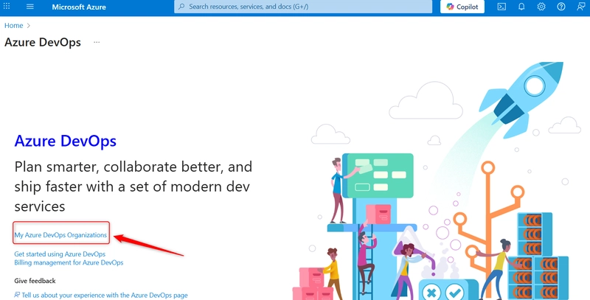Click Tell us about your experience link
Screen dimensions: 590x300
pyautogui.click(x=105, y=295)
